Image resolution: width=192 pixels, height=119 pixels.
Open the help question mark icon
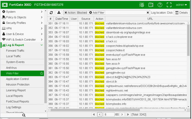(x=160, y=5)
